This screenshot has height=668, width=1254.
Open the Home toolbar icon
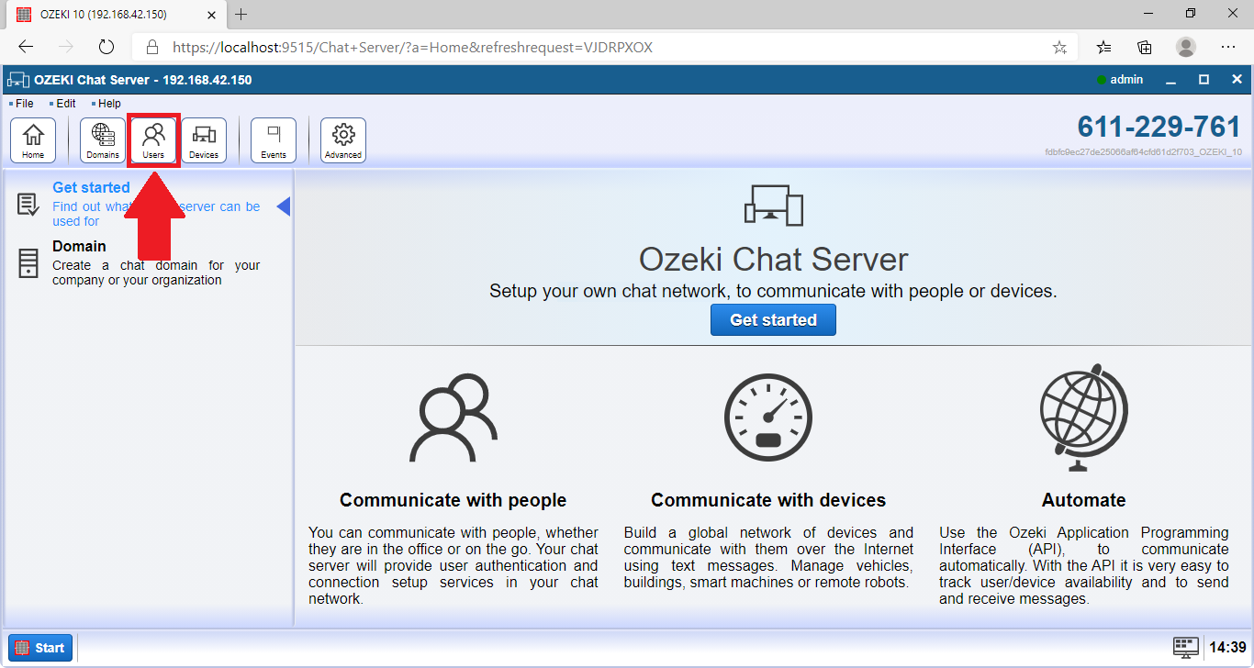33,140
